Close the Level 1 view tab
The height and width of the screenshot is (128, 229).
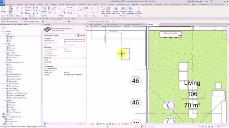point(159,25)
